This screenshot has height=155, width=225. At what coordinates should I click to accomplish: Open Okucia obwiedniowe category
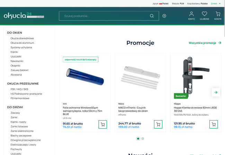pos(22,38)
